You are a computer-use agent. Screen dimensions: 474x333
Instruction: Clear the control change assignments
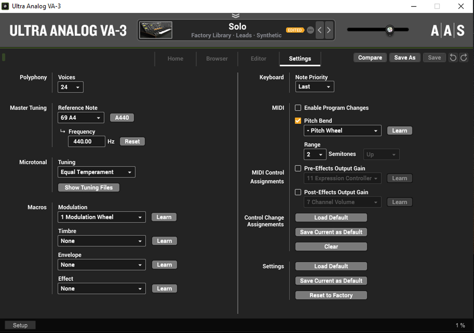[331, 247]
